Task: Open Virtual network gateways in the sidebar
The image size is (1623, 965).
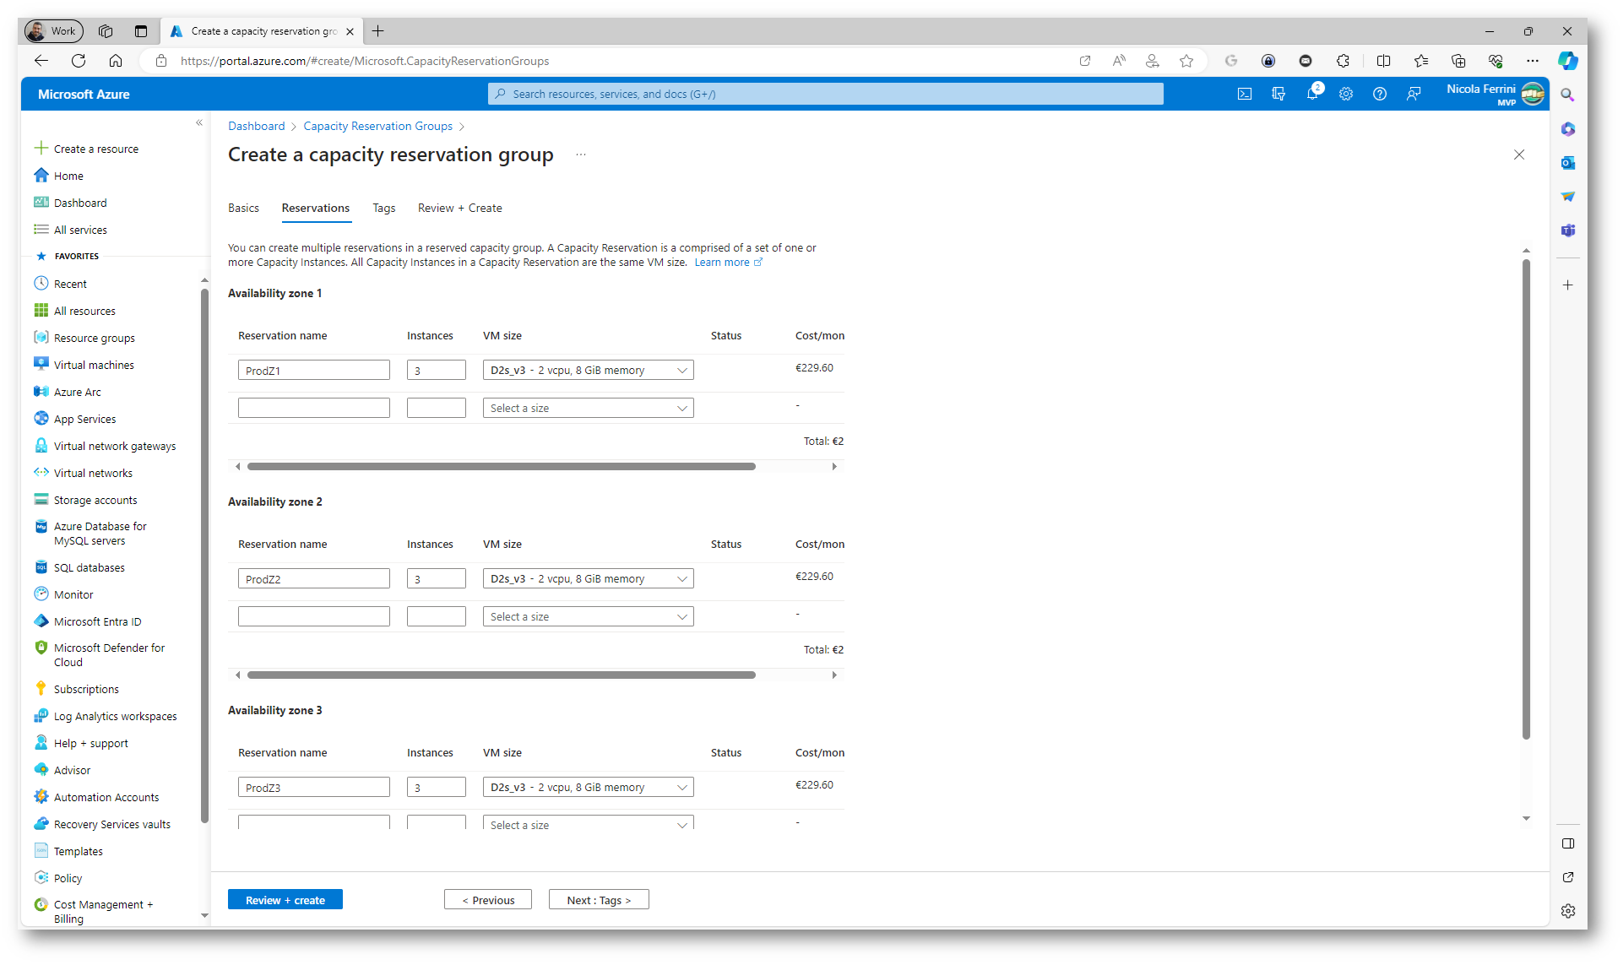Action: [x=115, y=446]
